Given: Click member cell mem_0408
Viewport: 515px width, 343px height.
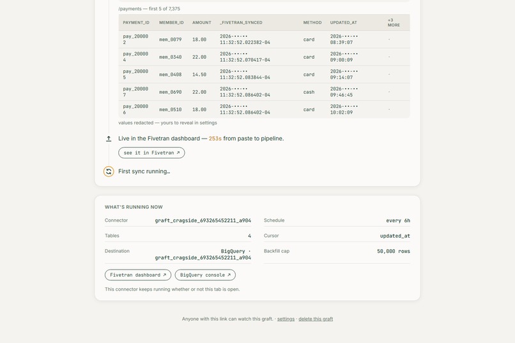Looking at the screenshot, I should tap(171, 75).
